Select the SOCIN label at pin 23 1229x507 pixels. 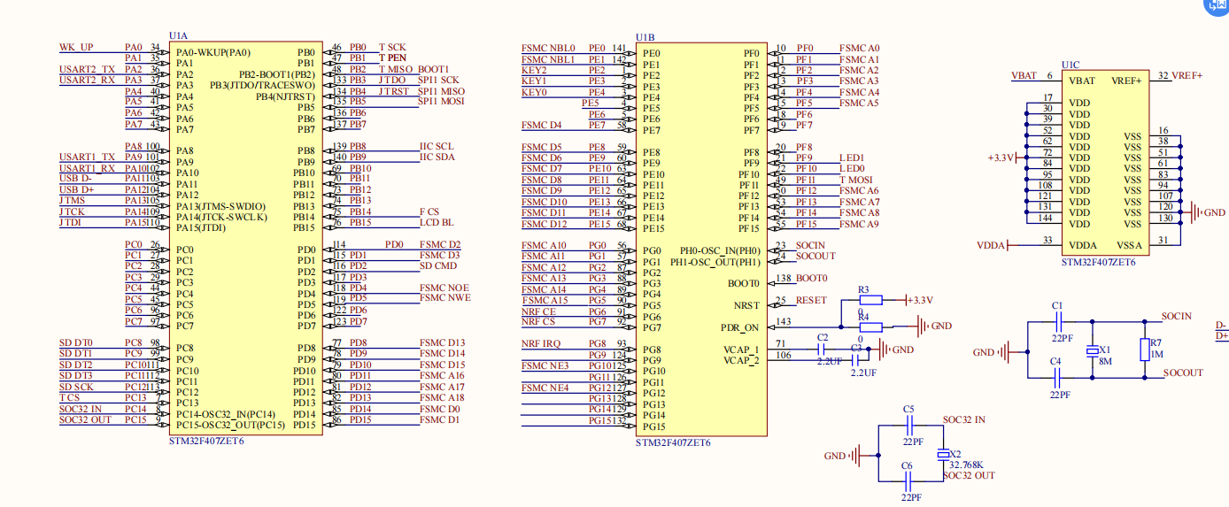point(810,245)
